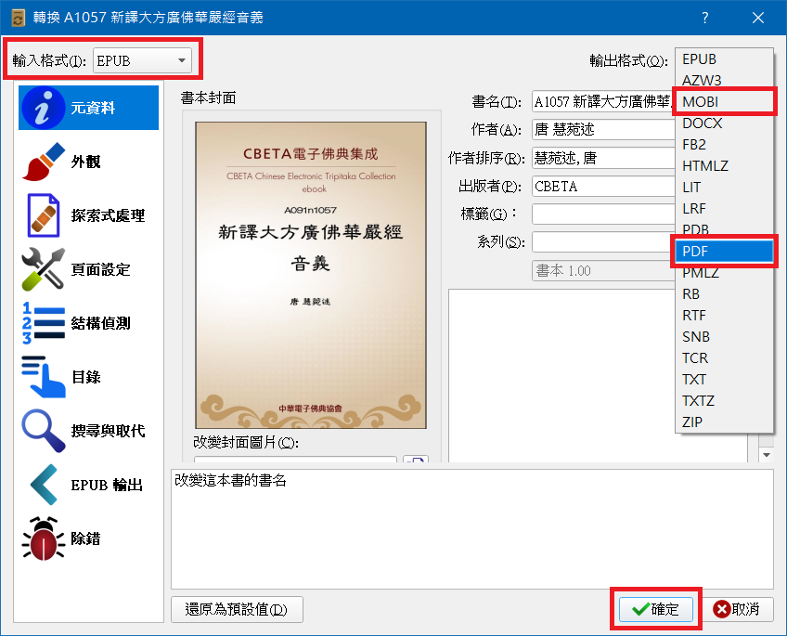Screen dimensions: 787x636
Task: Choose LIT in output format list
Action: pyautogui.click(x=724, y=188)
